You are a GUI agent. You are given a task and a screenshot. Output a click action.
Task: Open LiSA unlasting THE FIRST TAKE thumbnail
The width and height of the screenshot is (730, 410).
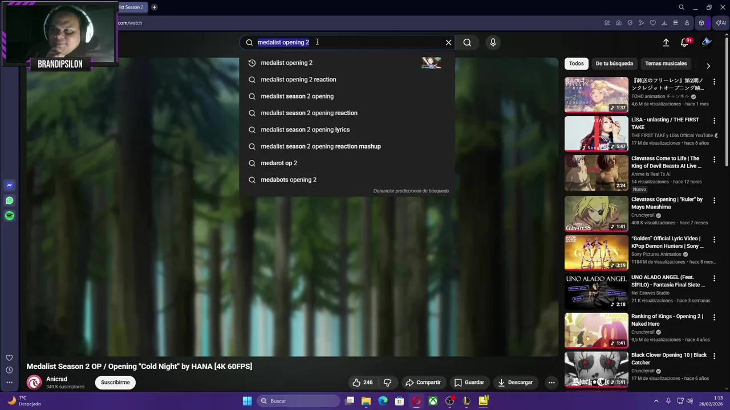click(x=596, y=134)
